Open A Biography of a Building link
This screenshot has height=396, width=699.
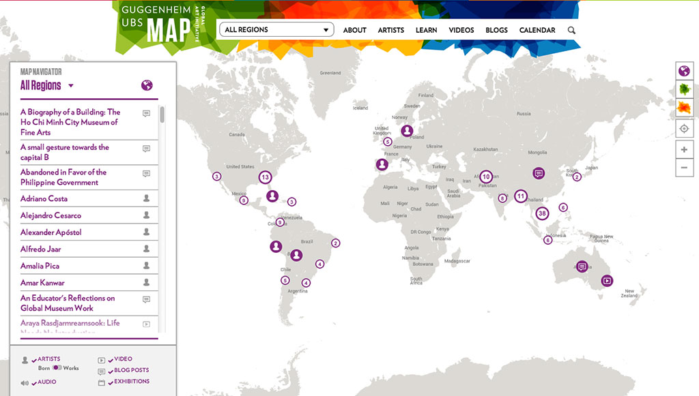coord(70,123)
